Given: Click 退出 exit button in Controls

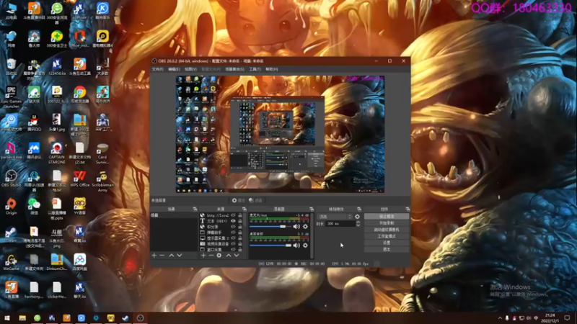Looking at the screenshot, I should pos(387,249).
